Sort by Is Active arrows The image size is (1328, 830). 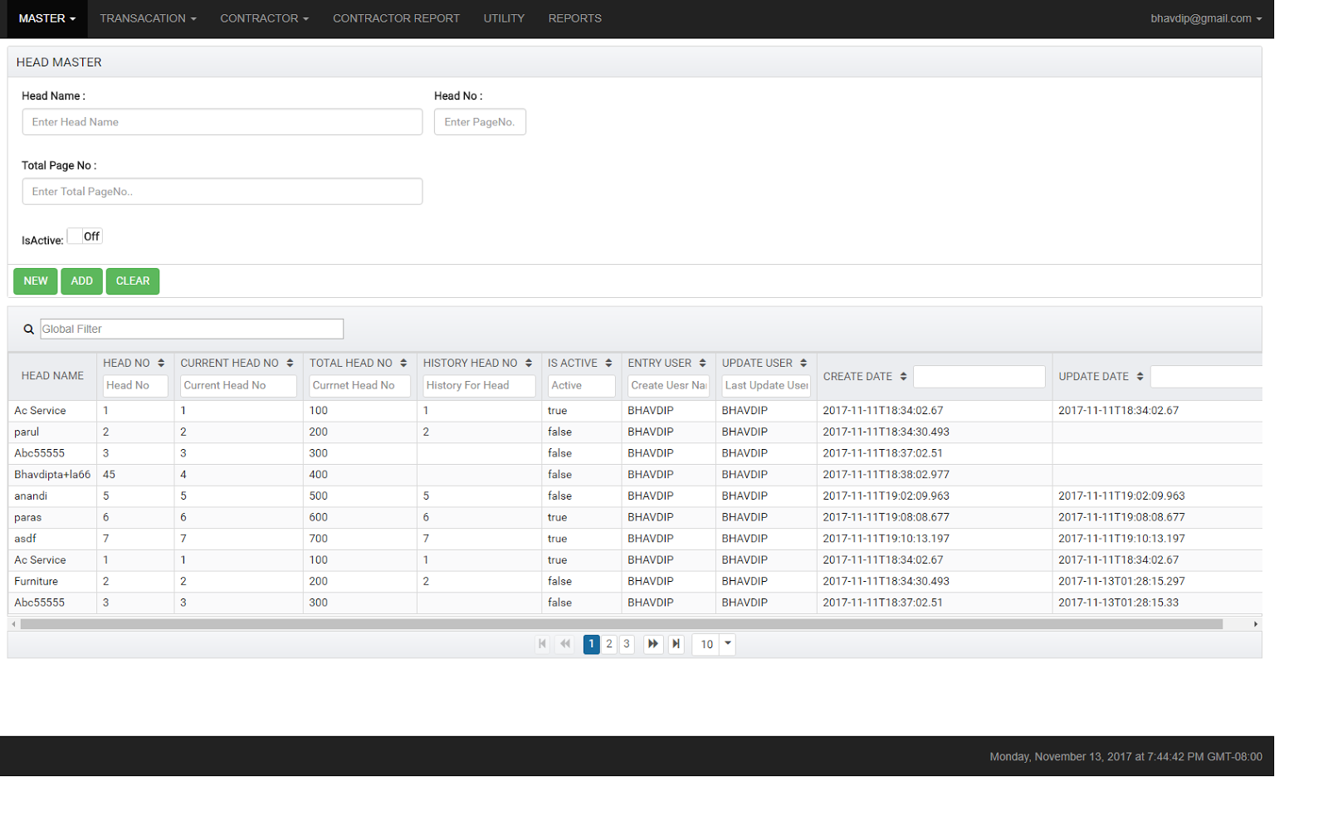[608, 364]
